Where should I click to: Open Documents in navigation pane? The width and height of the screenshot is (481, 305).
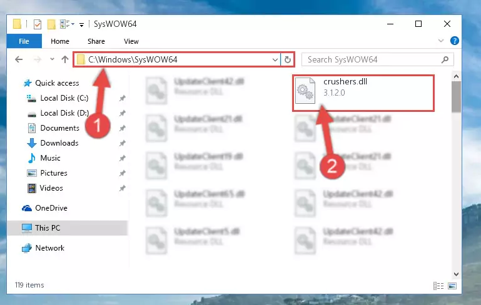pos(59,128)
